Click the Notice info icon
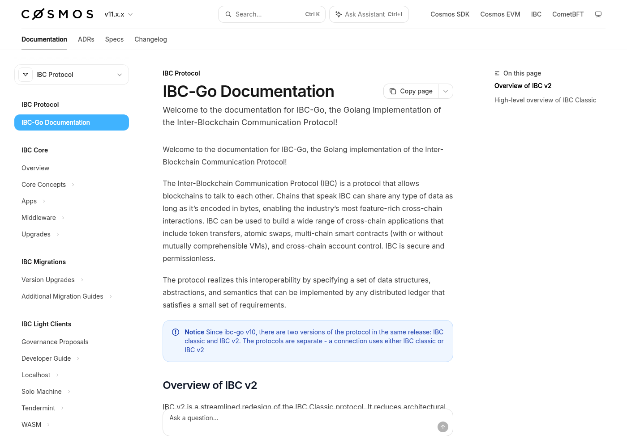The width and height of the screenshot is (627, 447). (x=176, y=332)
